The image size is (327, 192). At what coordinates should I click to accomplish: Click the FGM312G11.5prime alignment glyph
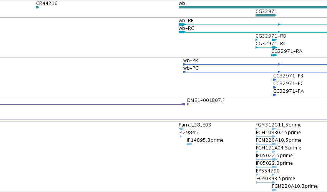click(266, 129)
